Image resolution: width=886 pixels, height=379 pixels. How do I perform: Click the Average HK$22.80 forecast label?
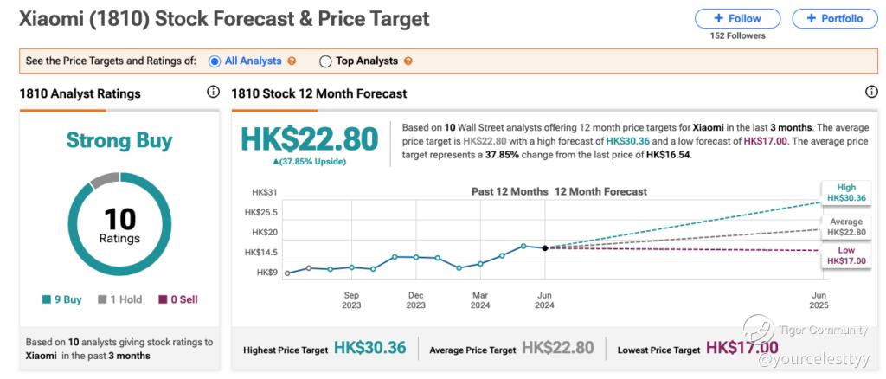pyautogui.click(x=846, y=227)
